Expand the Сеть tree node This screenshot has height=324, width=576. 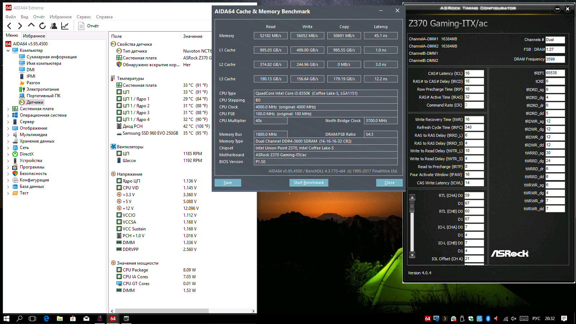click(8, 148)
